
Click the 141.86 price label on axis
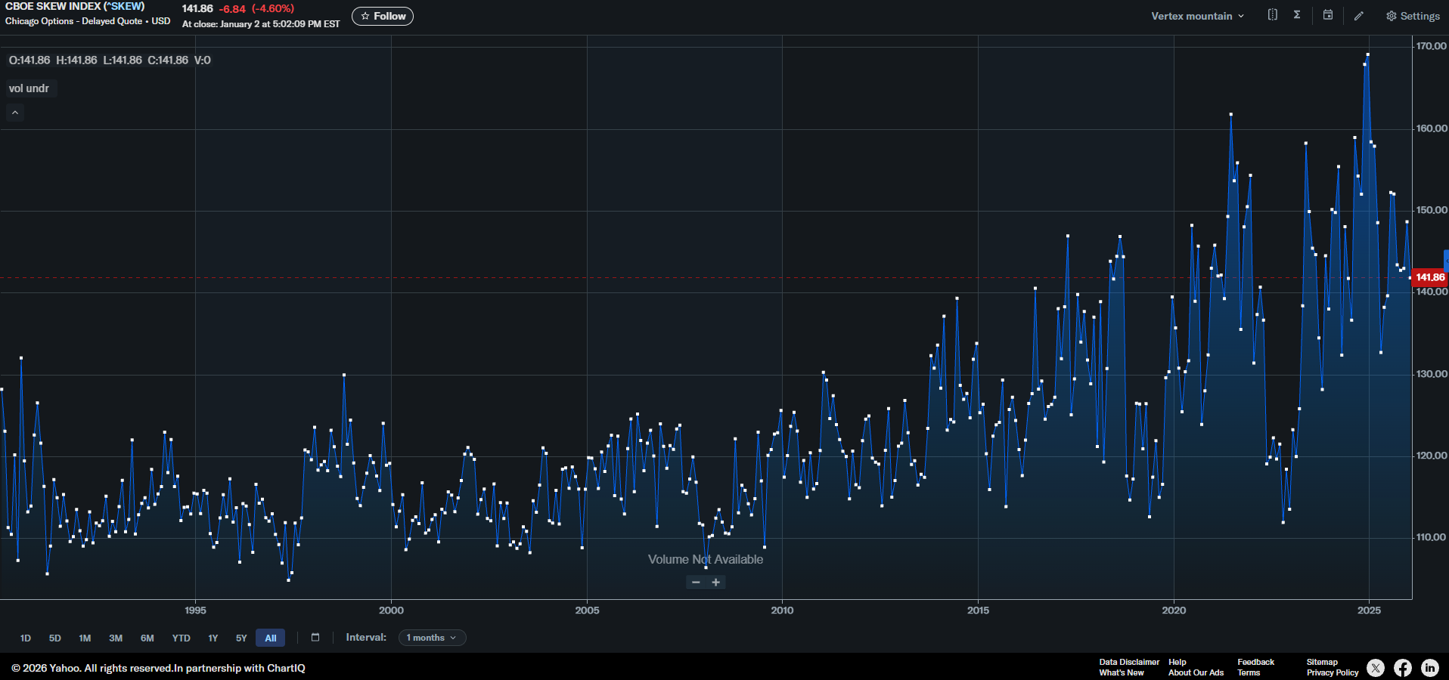click(x=1429, y=277)
